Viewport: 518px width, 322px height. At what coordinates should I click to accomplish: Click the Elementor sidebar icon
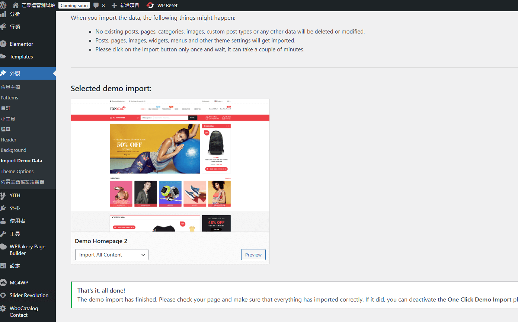tap(3, 44)
